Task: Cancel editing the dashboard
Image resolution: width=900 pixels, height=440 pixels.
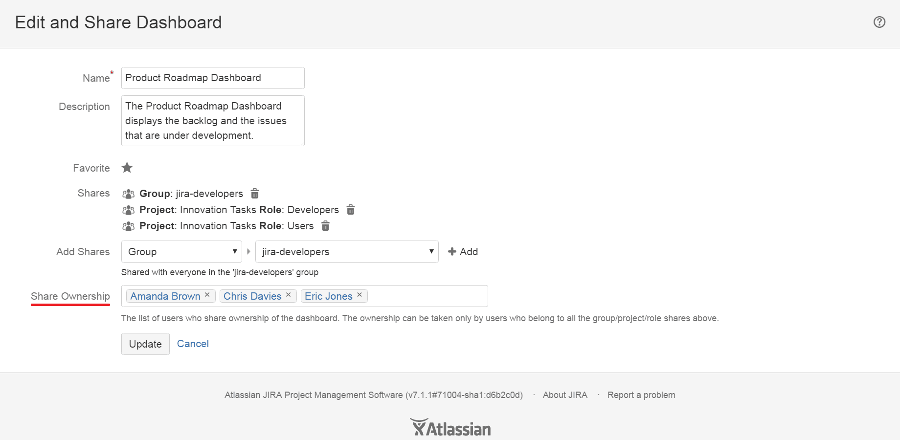Action: tap(193, 344)
